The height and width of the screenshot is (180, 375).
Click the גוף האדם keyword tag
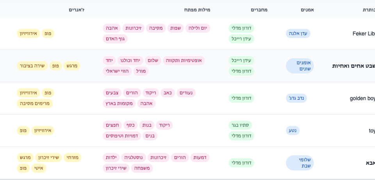(x=115, y=39)
